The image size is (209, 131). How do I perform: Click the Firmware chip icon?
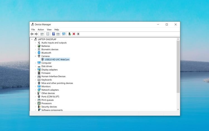(x=39, y=73)
